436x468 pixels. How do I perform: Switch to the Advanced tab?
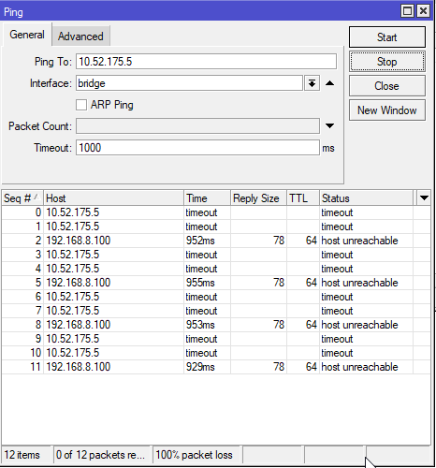[80, 37]
